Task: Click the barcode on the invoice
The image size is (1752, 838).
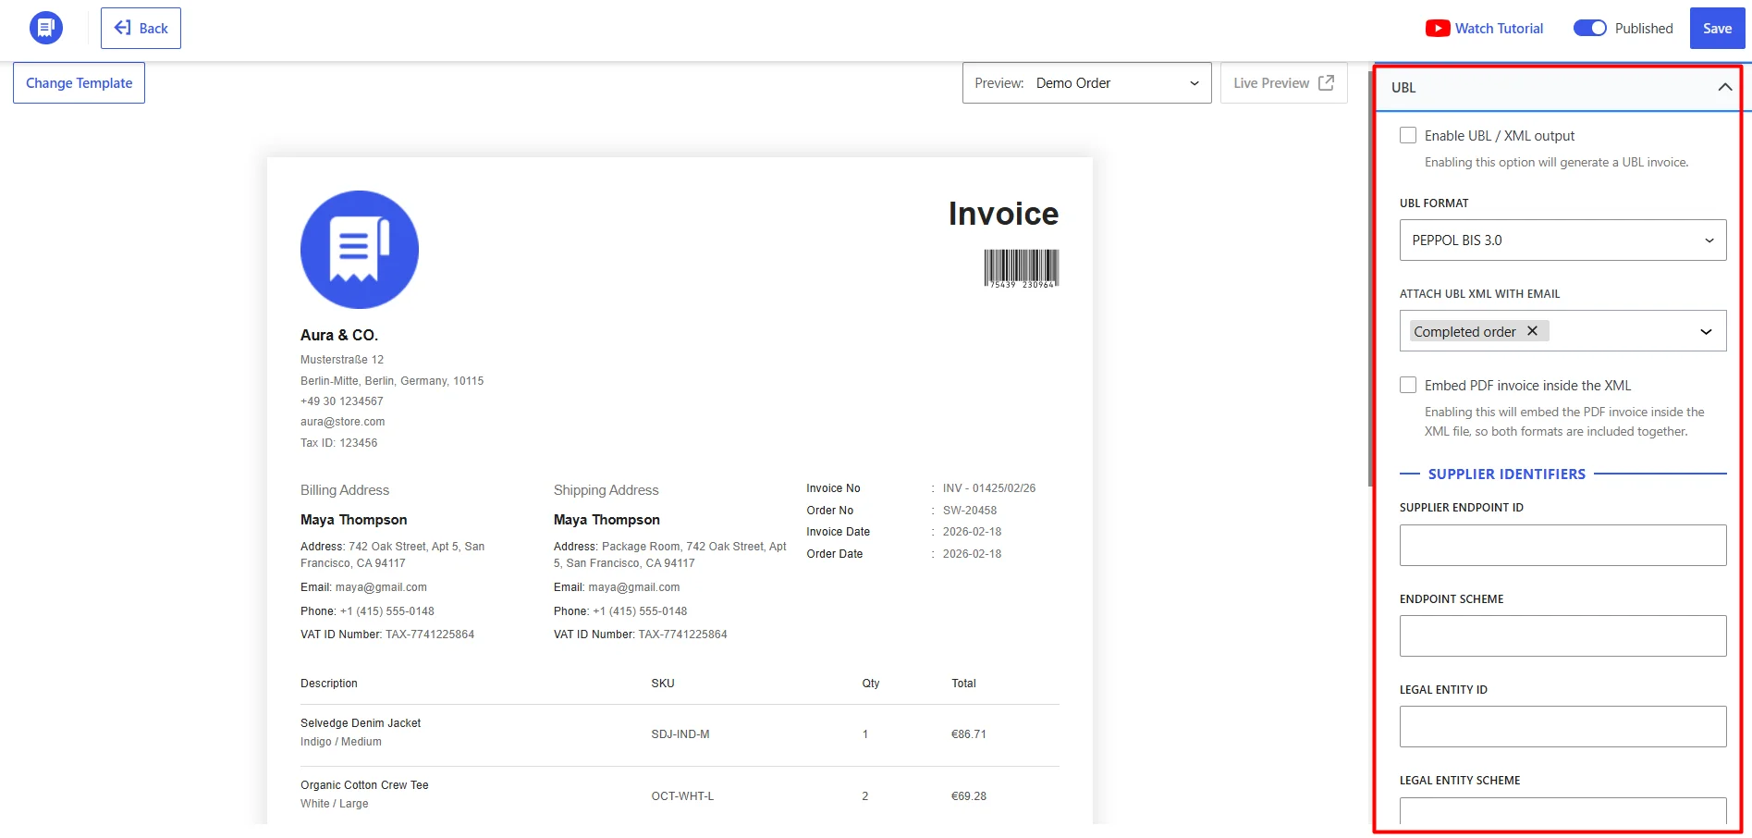Action: tap(1022, 269)
